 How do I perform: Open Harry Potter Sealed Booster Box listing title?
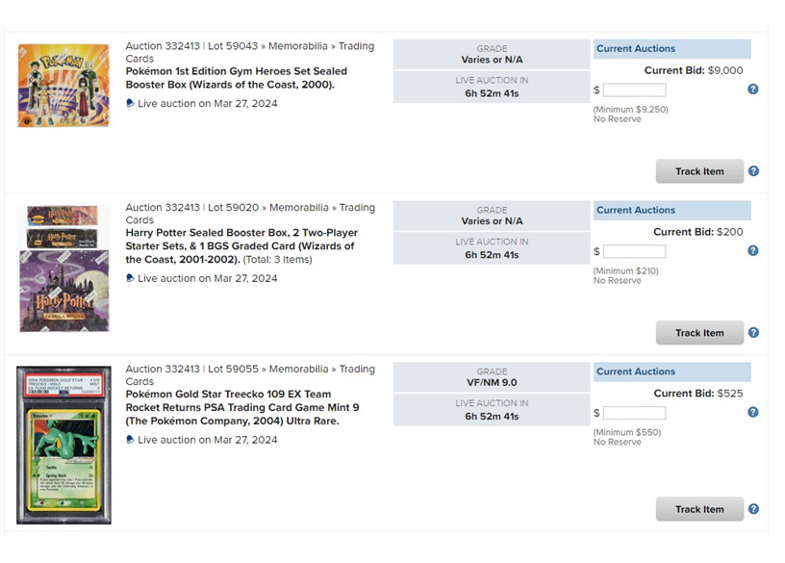pyautogui.click(x=241, y=246)
